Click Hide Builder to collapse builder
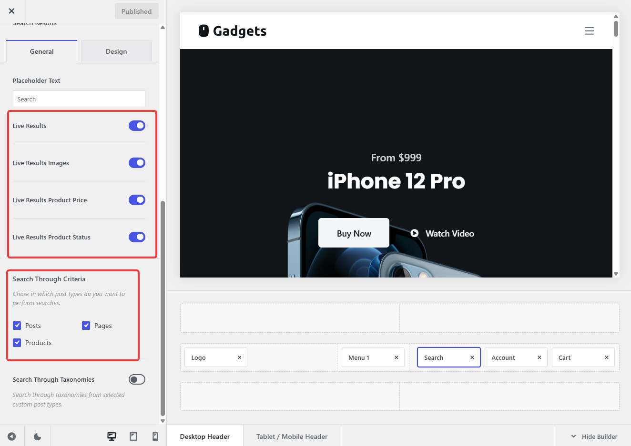The image size is (631, 446). (x=594, y=436)
